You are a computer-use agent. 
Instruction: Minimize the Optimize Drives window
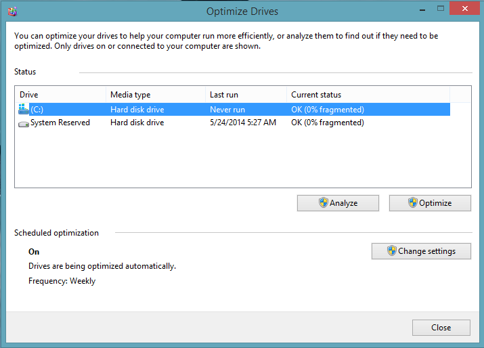click(x=422, y=9)
